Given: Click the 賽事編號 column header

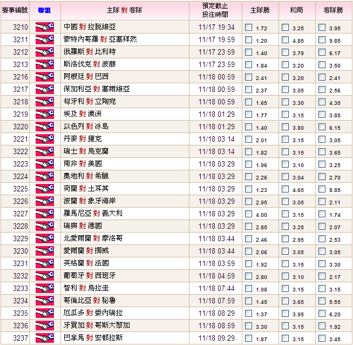Looking at the screenshot, I should coord(15,10).
